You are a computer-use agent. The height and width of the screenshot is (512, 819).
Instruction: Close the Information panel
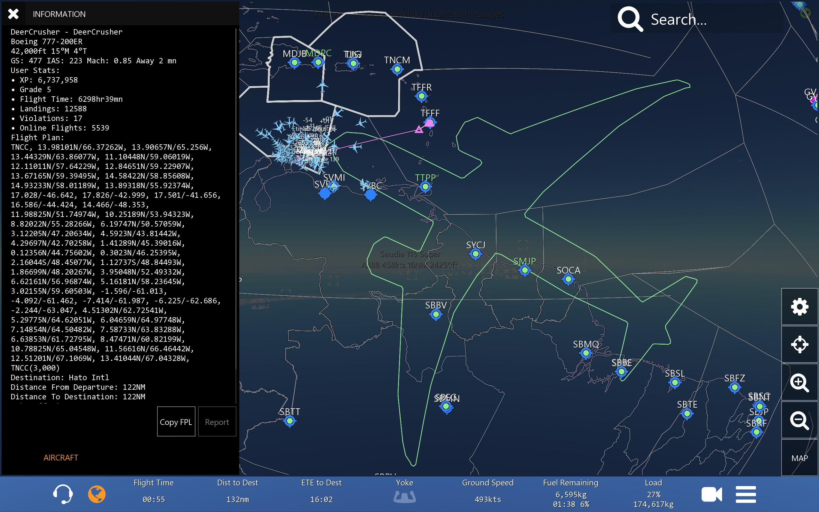[x=13, y=14]
